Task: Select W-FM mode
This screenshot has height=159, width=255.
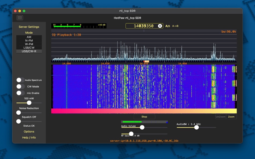Action: point(29,44)
